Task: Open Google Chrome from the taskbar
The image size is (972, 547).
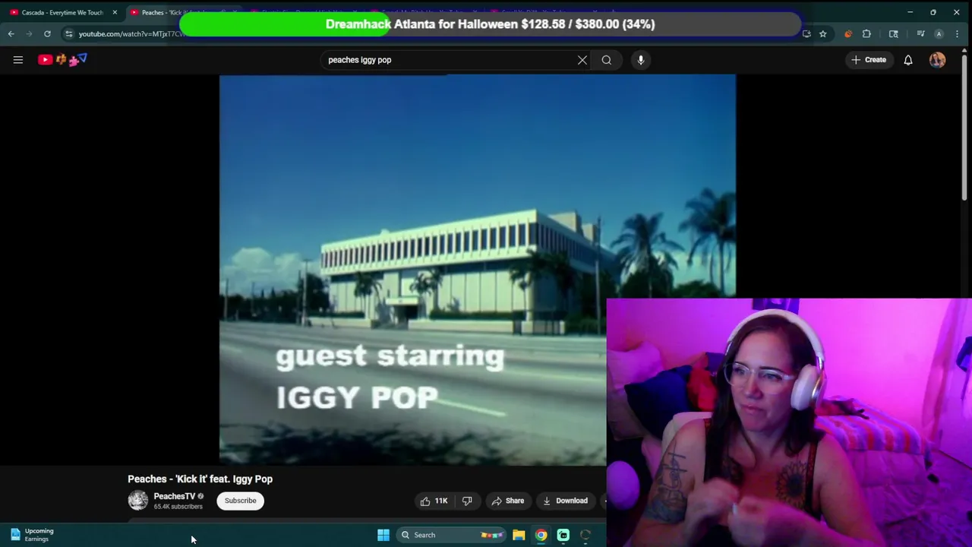Action: [x=541, y=535]
